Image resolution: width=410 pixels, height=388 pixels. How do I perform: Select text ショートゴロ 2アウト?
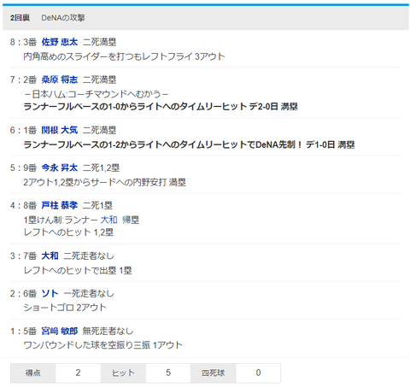[x=65, y=308]
